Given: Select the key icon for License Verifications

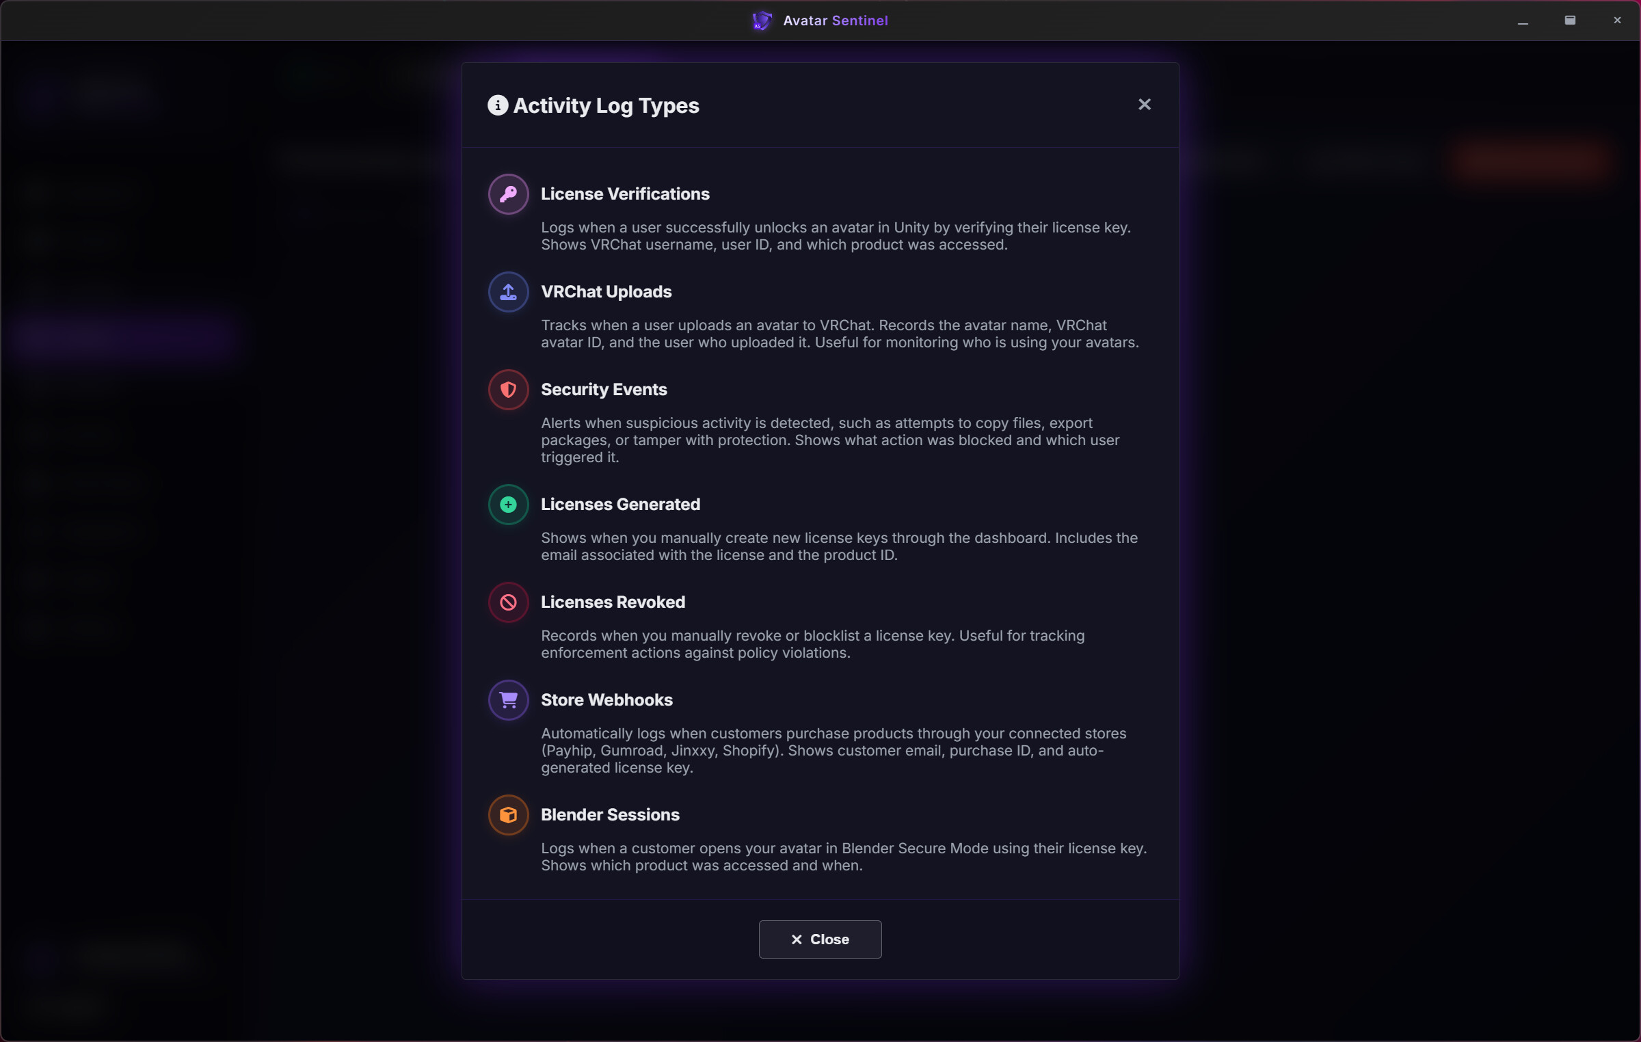Looking at the screenshot, I should pyautogui.click(x=508, y=193).
